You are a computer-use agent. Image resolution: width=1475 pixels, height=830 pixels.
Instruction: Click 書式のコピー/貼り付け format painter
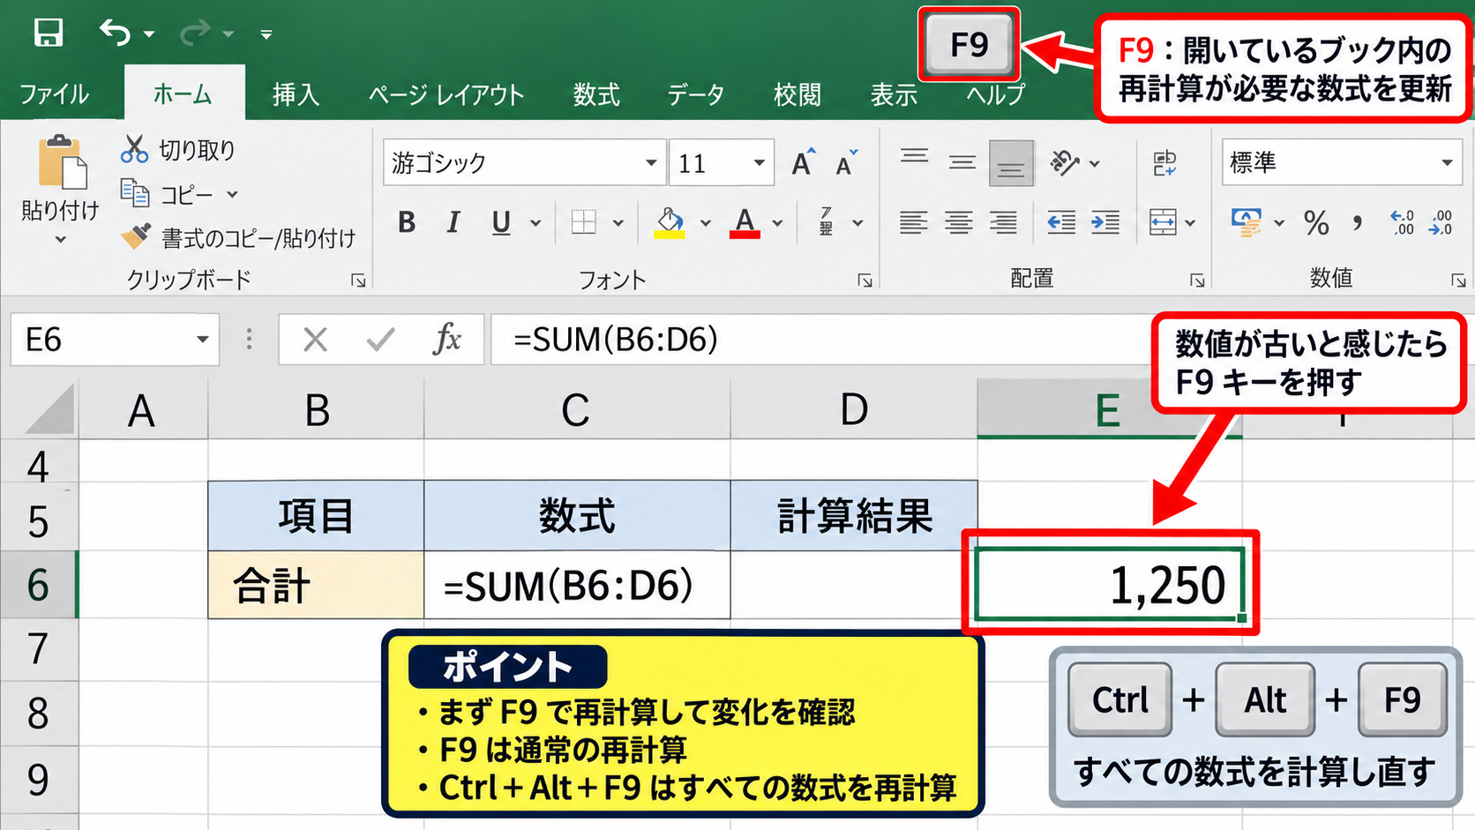238,236
